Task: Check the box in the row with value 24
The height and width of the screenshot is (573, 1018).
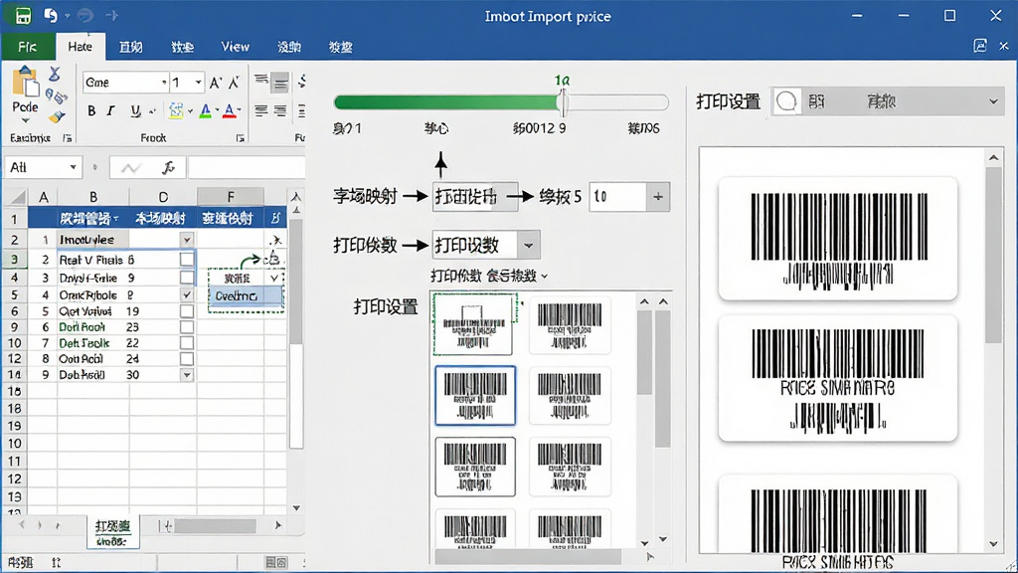Action: 187,358
